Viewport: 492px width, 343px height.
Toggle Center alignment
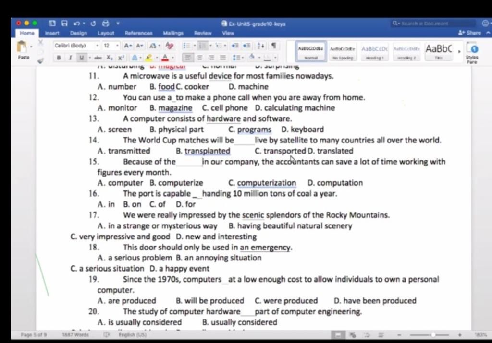pyautogui.click(x=199, y=58)
